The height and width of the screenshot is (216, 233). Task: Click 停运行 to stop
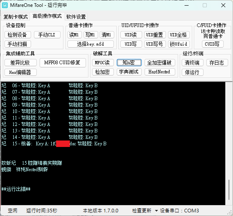(x=193, y=72)
